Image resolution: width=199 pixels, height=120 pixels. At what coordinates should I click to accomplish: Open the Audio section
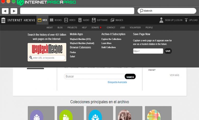(x=84, y=20)
